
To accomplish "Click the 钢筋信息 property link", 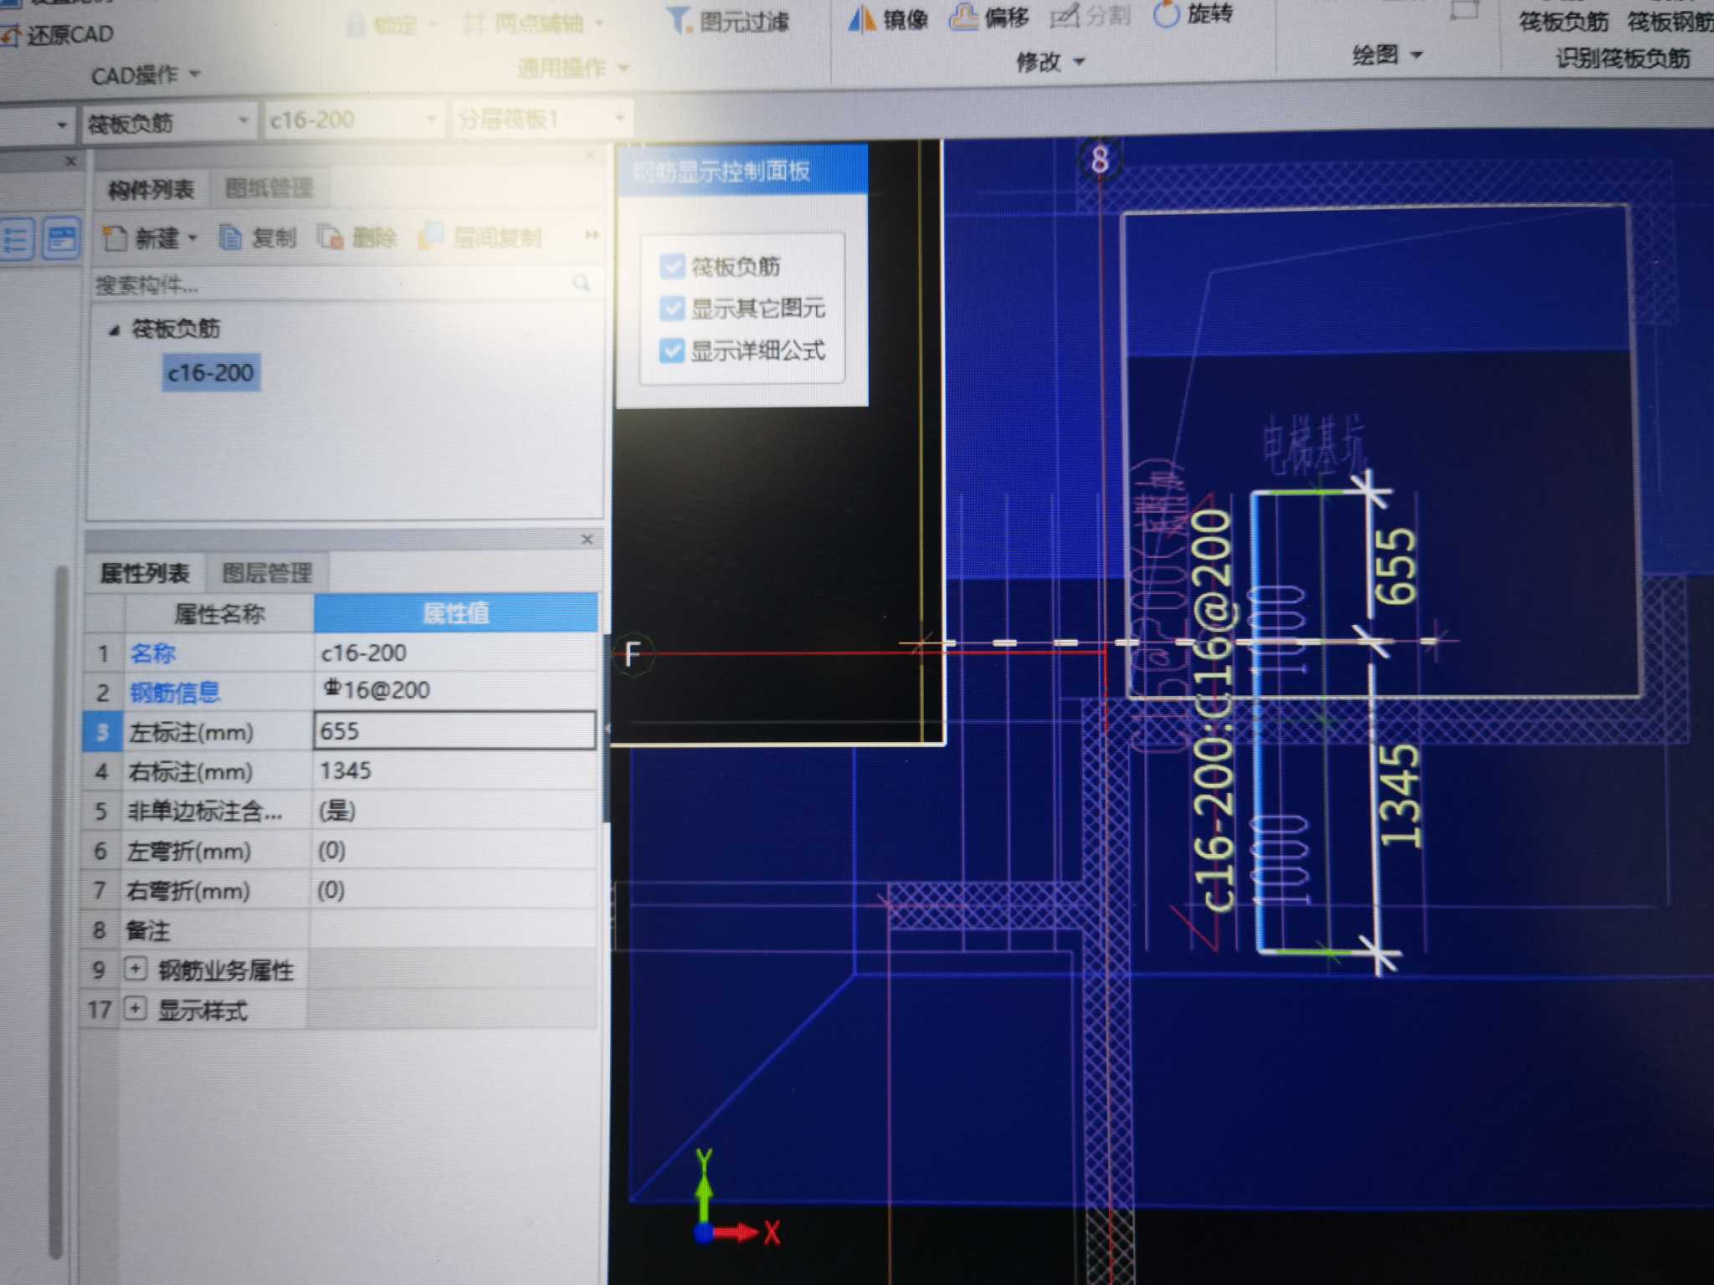I will pos(174,692).
